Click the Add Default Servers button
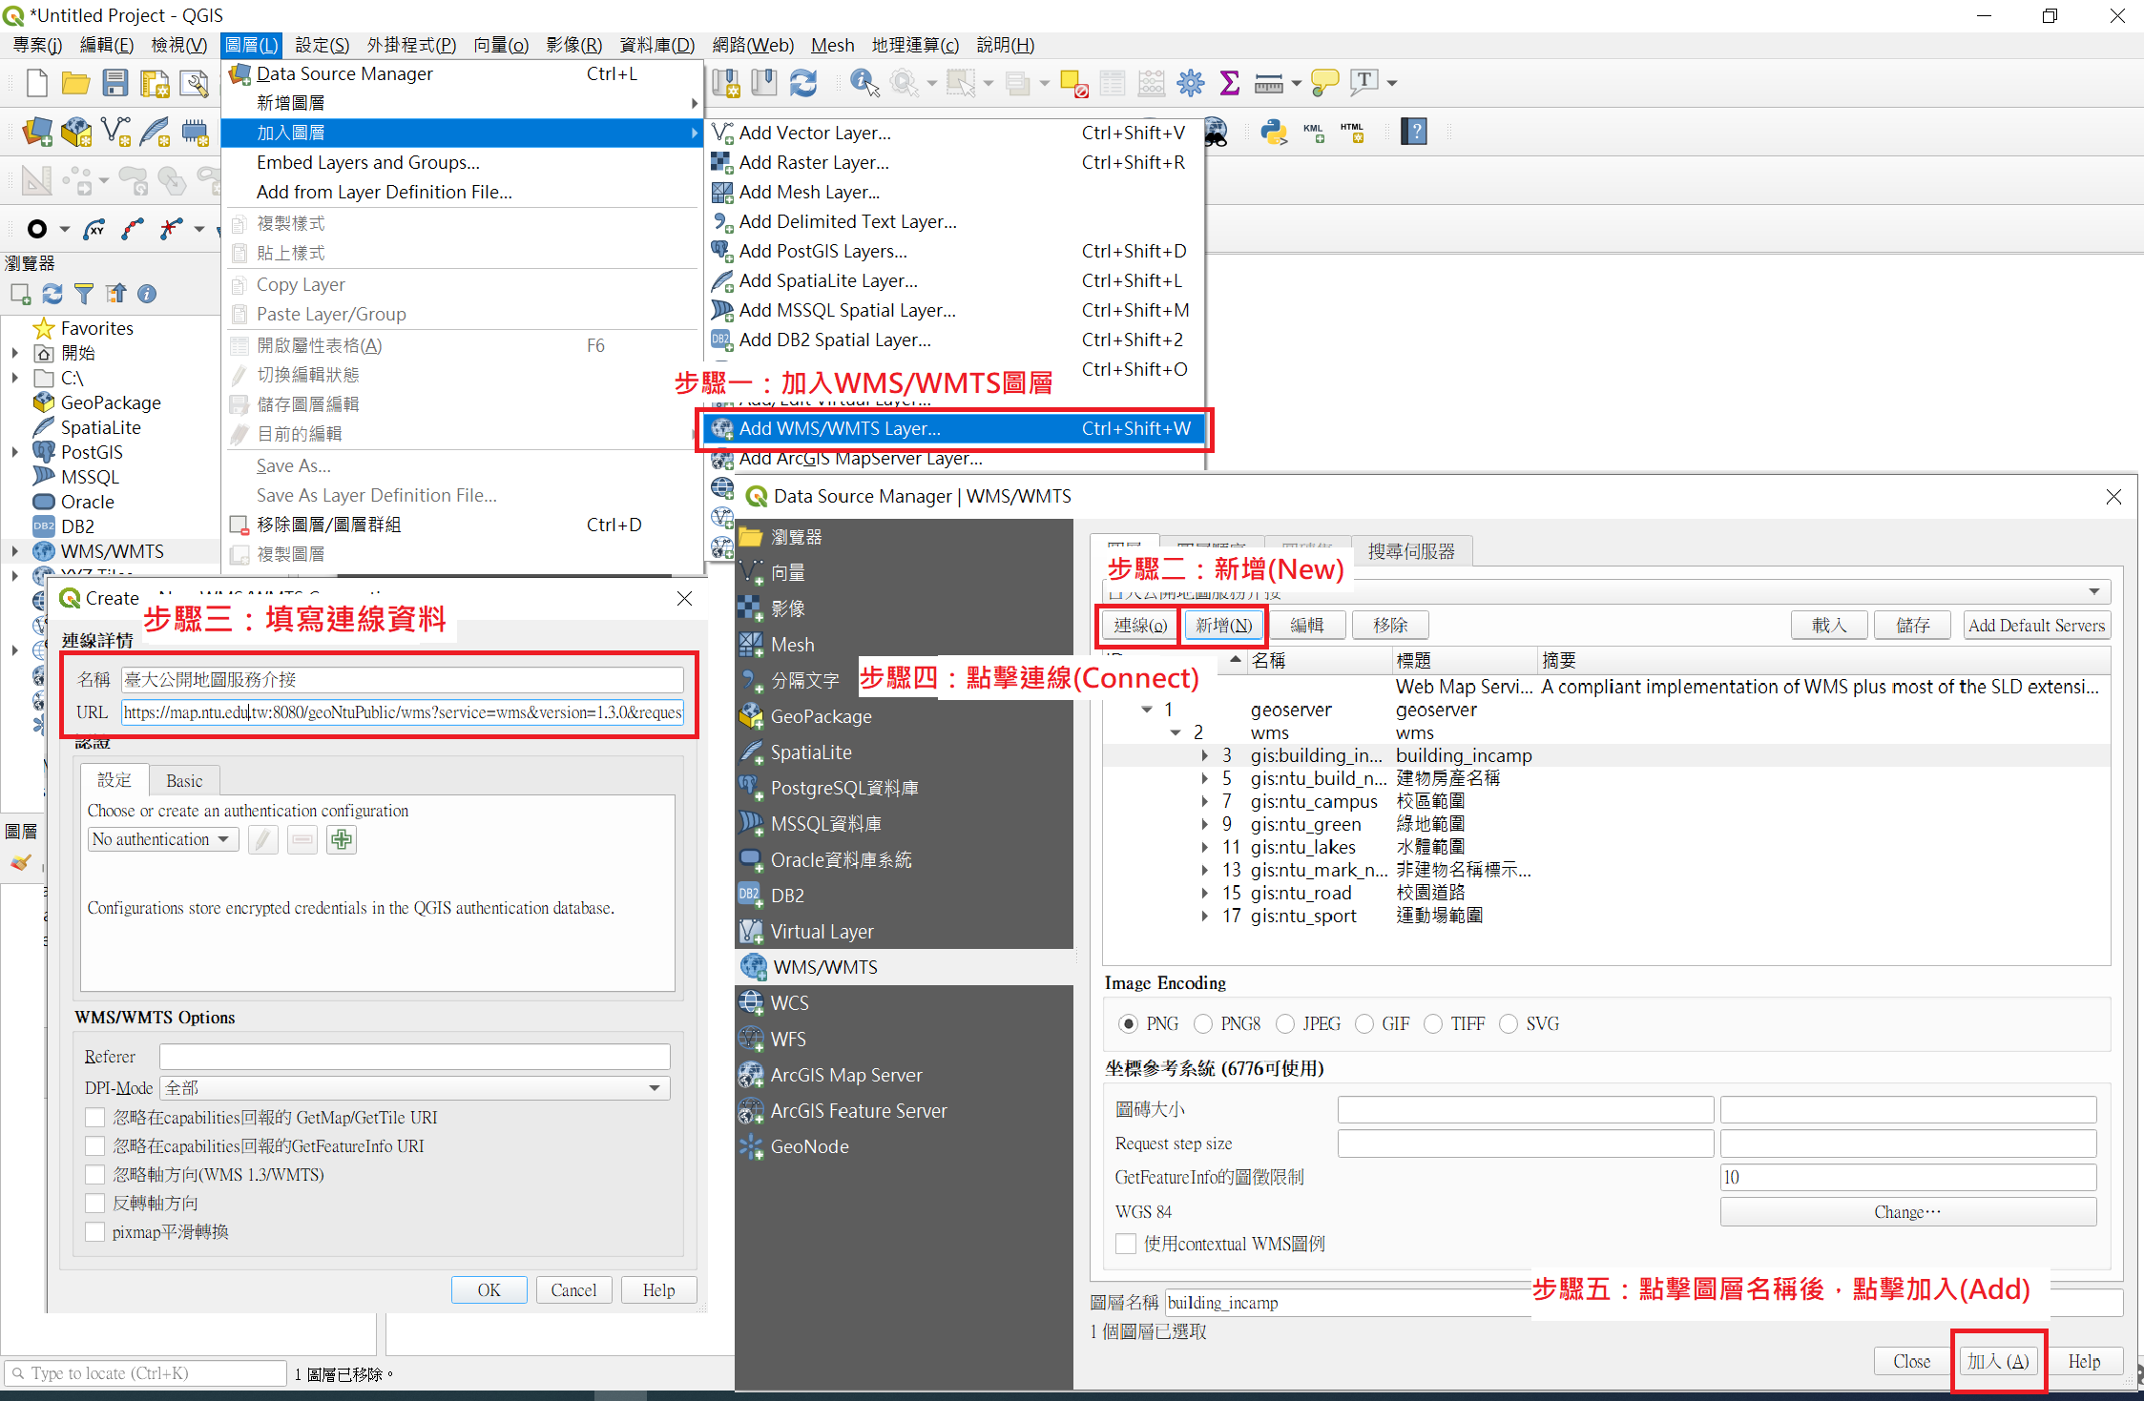Image resolution: width=2144 pixels, height=1401 pixels. click(x=2035, y=626)
